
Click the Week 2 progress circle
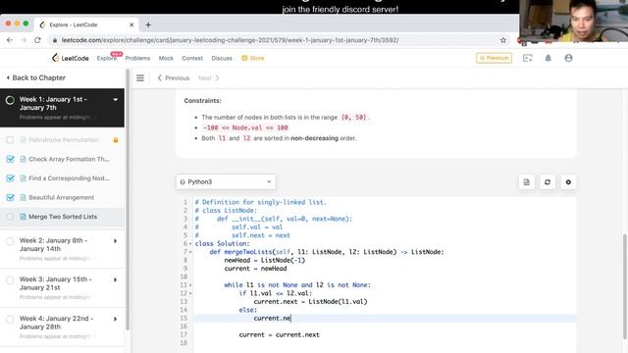[10, 241]
